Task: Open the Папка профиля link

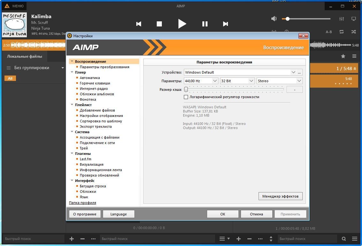Action: click(x=82, y=203)
